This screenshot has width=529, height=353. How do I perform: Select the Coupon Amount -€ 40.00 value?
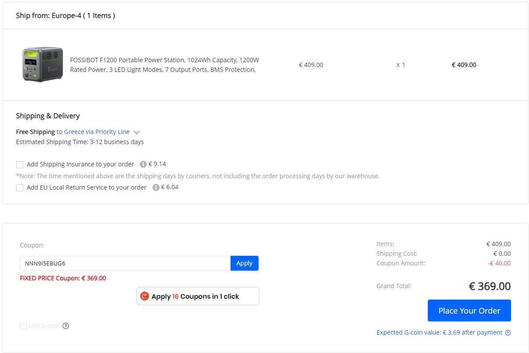[x=499, y=263]
